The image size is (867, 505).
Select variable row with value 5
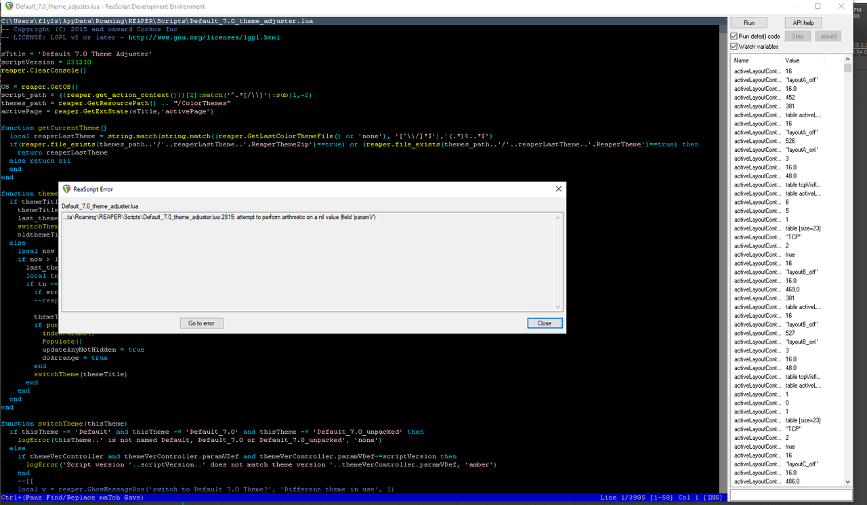coord(788,211)
